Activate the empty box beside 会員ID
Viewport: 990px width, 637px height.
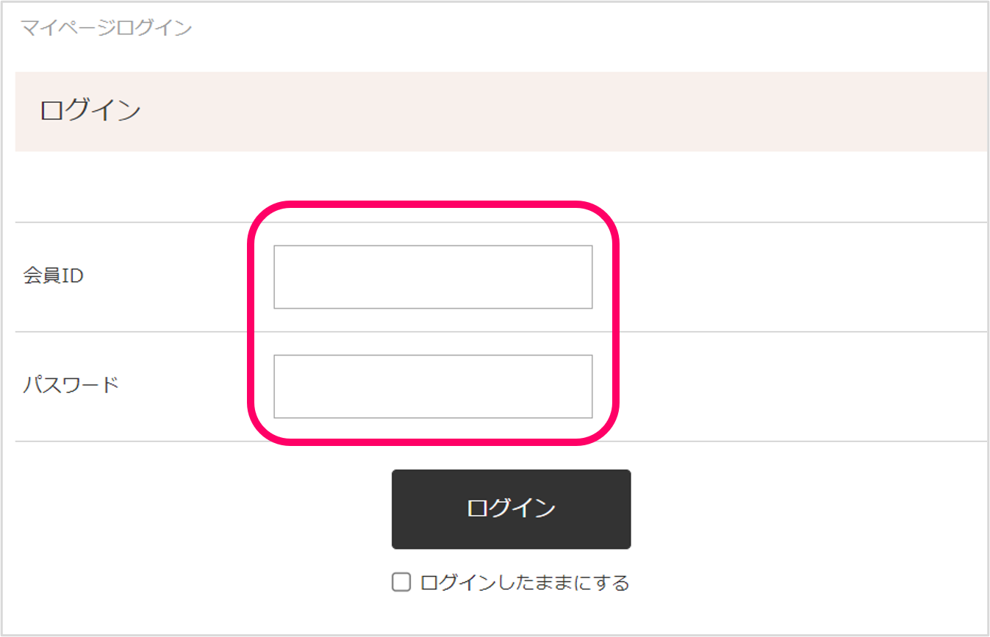[433, 277]
